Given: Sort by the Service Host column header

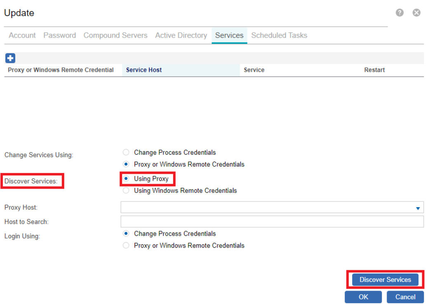Looking at the screenshot, I should [x=144, y=70].
